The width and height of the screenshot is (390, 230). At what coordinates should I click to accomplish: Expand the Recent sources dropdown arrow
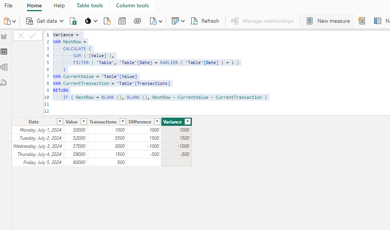click(x=160, y=21)
